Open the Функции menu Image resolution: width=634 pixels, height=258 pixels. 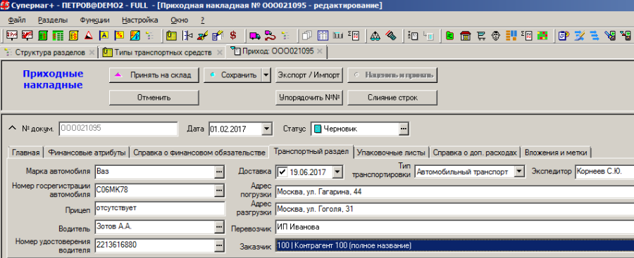[94, 20]
